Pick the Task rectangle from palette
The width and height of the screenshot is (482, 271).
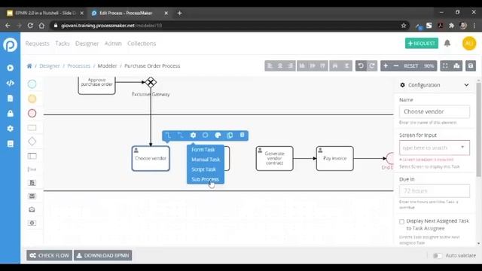coord(32,127)
